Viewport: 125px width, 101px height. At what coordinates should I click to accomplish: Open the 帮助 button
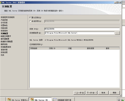114,93
